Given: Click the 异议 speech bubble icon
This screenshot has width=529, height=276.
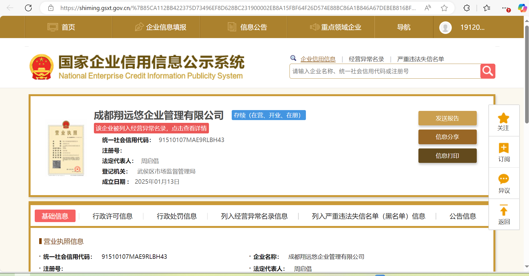Looking at the screenshot, I should (x=503, y=179).
